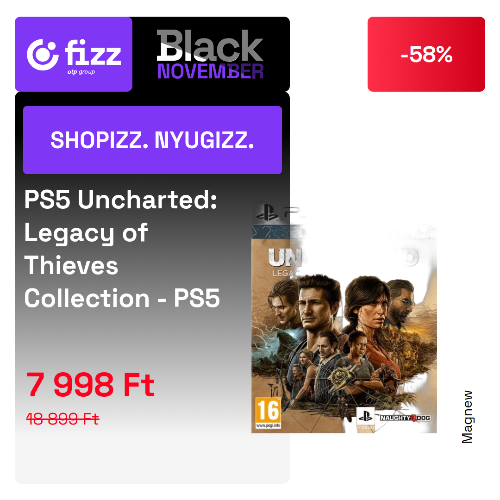Click the NOVEMBER purple text

tap(211, 71)
